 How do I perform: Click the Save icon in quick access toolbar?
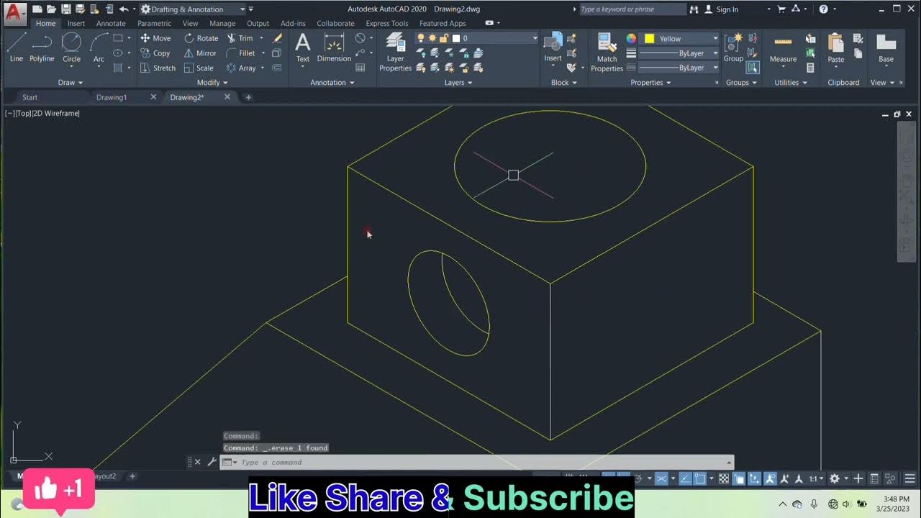[x=65, y=9]
